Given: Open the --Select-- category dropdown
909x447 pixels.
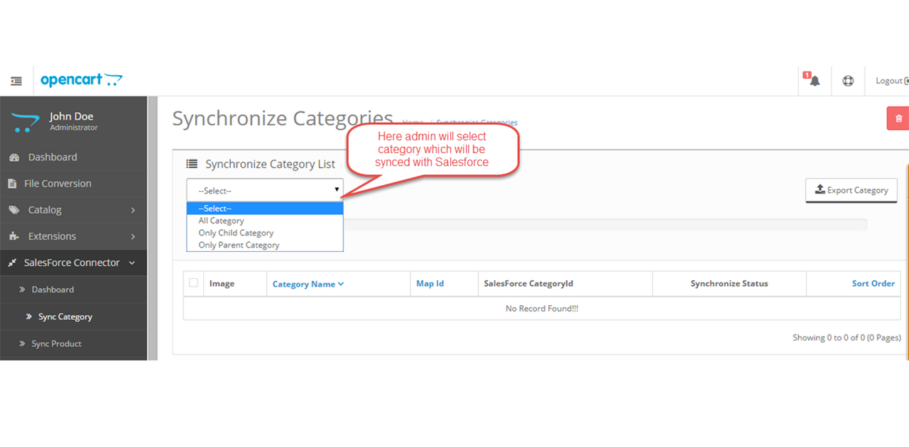Looking at the screenshot, I should pyautogui.click(x=264, y=190).
